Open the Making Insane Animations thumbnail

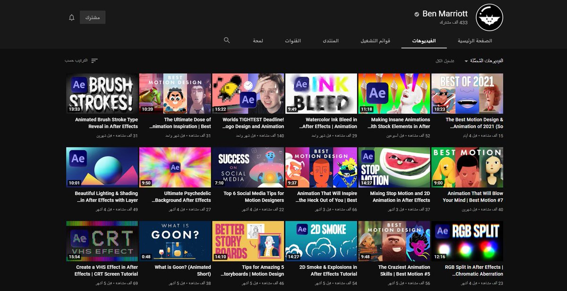(x=394, y=94)
